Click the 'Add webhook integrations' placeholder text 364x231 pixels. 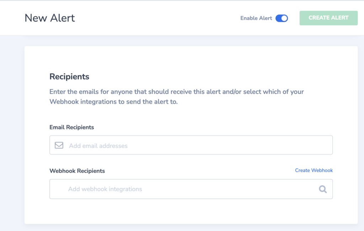tap(105, 189)
